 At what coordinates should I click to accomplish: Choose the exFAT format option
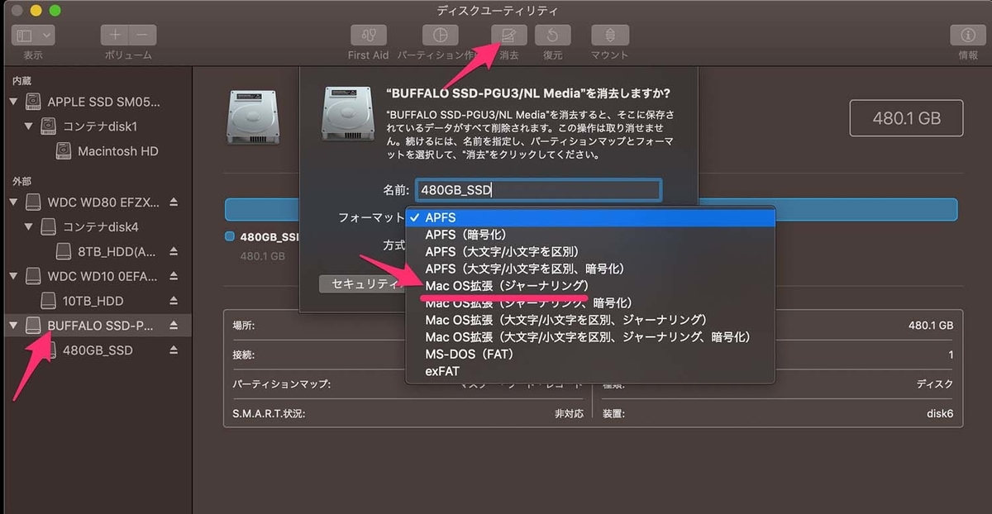[441, 372]
